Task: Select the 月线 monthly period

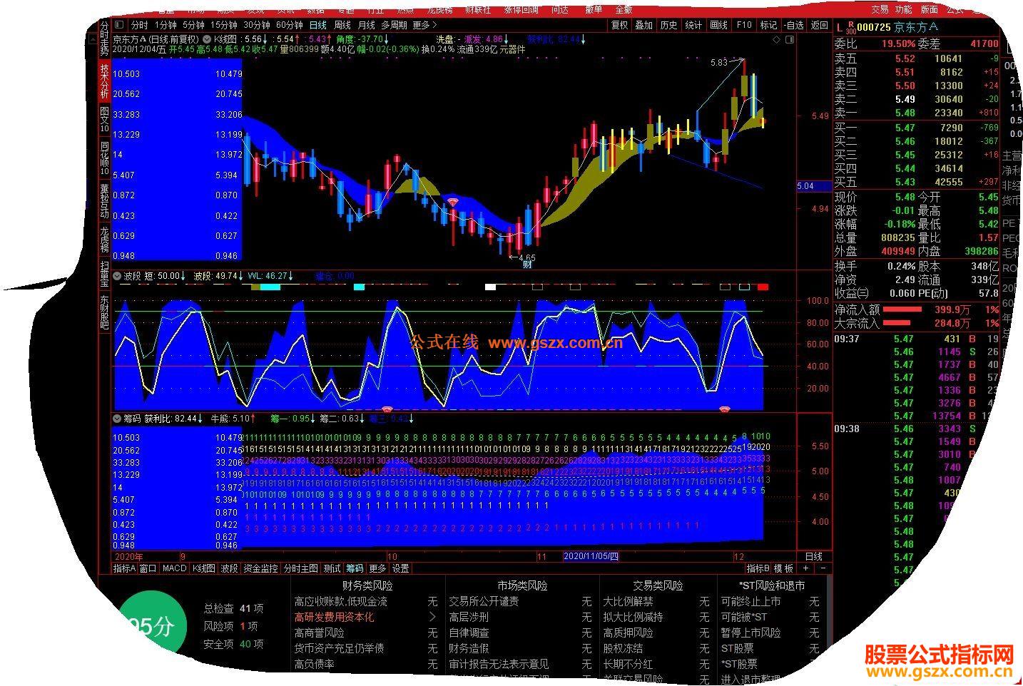Action: pyautogui.click(x=366, y=25)
